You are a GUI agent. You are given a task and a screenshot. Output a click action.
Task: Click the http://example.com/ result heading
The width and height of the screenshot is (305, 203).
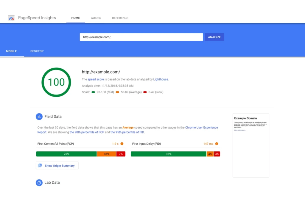tap(101, 72)
